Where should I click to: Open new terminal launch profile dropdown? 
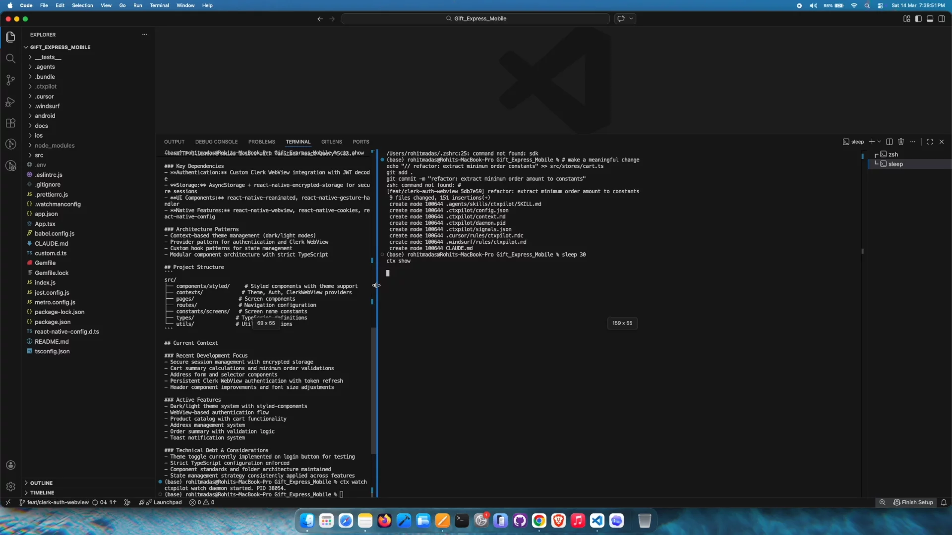pyautogui.click(x=879, y=142)
